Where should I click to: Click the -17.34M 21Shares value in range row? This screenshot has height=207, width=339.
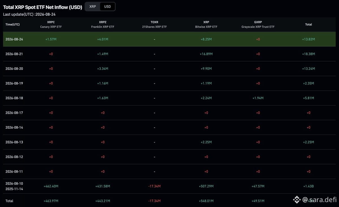click(x=155, y=186)
